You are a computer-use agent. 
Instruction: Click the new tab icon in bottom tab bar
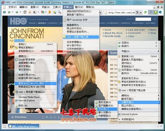(x=4, y=126)
